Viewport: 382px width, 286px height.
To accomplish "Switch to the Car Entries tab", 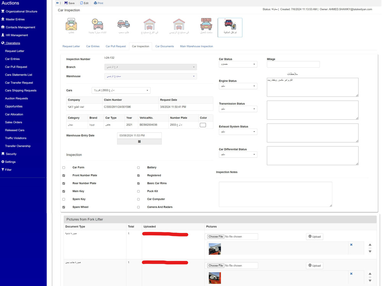I will (93, 46).
